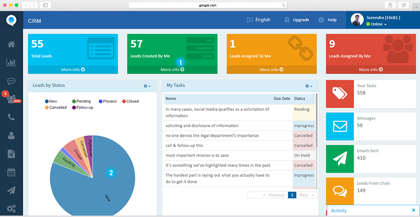Click task 'most important mission is to save'
This screenshot has height=217, width=420.
coord(197,155)
